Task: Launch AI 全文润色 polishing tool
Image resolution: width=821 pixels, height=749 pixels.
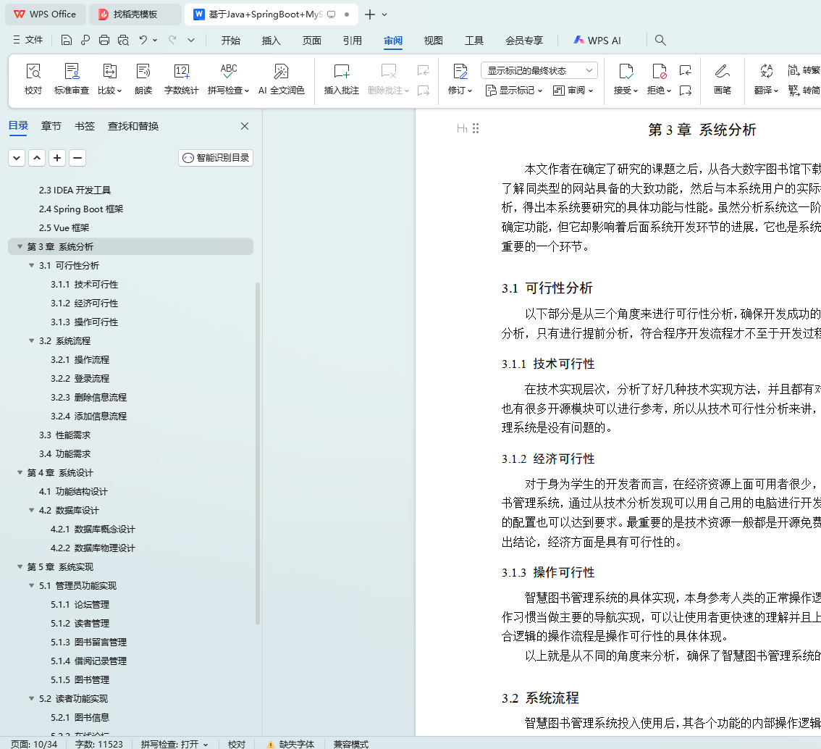Action: coord(281,79)
